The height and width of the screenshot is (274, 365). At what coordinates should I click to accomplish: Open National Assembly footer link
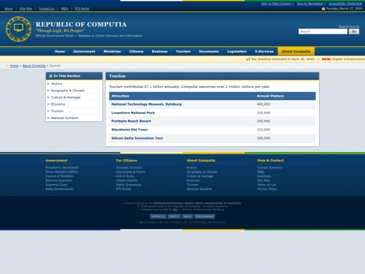tap(59, 181)
